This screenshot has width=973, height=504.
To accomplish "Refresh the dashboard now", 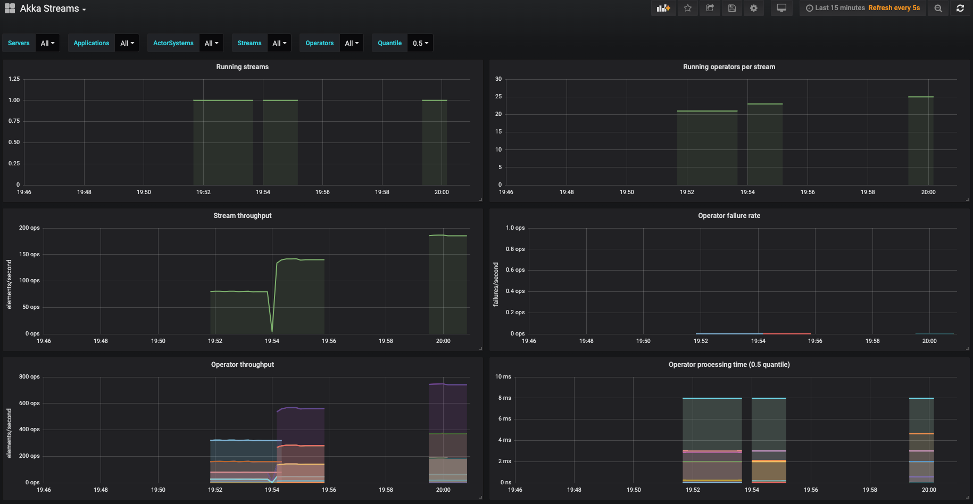I will pyautogui.click(x=960, y=8).
